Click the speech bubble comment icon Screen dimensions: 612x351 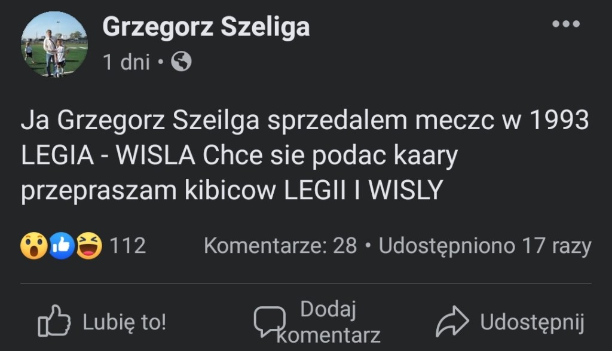268,321
